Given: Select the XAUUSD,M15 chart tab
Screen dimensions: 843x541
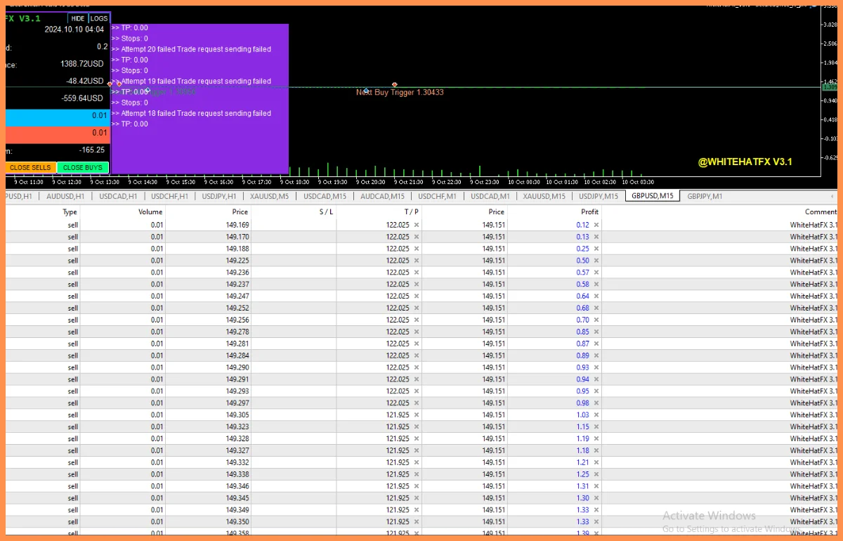Looking at the screenshot, I should tap(544, 196).
